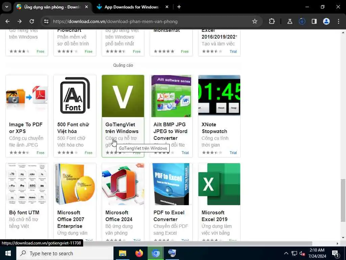Open Chrome Labs flask icon
Image resolution: width=346 pixels, height=260 pixels.
290,21
